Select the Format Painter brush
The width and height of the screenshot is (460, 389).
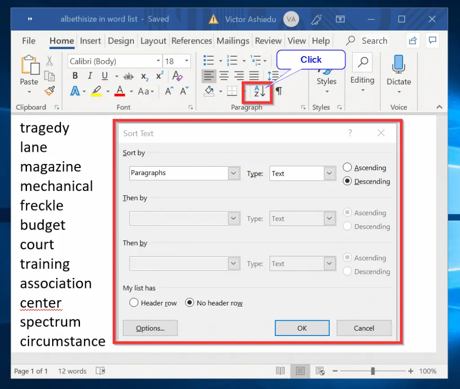pos(49,91)
